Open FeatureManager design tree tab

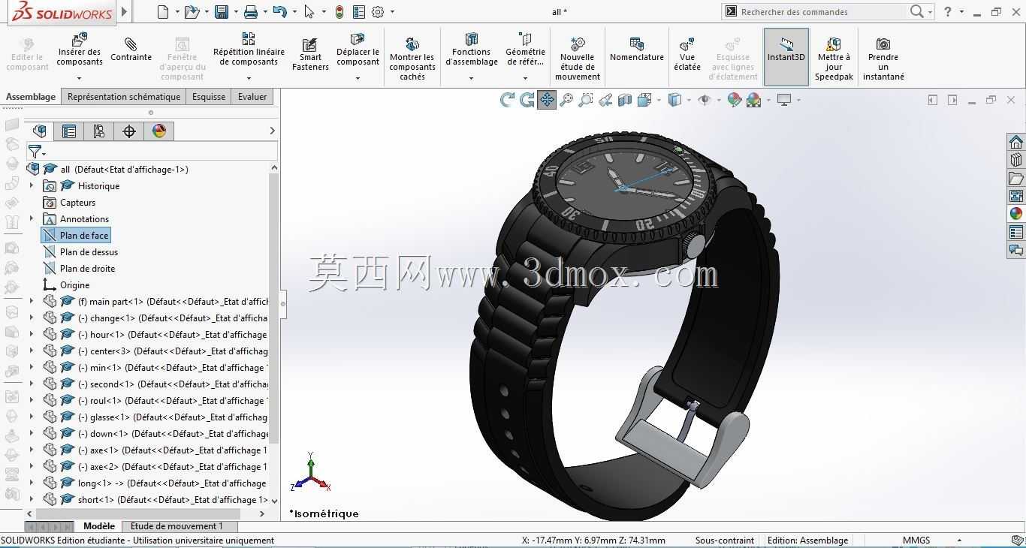[40, 131]
